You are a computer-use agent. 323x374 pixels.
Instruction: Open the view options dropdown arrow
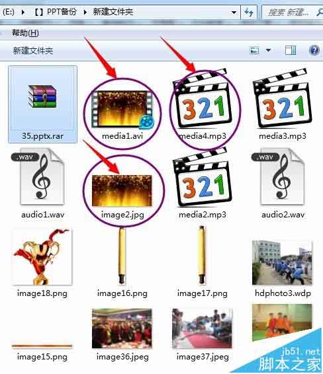tap(269, 50)
